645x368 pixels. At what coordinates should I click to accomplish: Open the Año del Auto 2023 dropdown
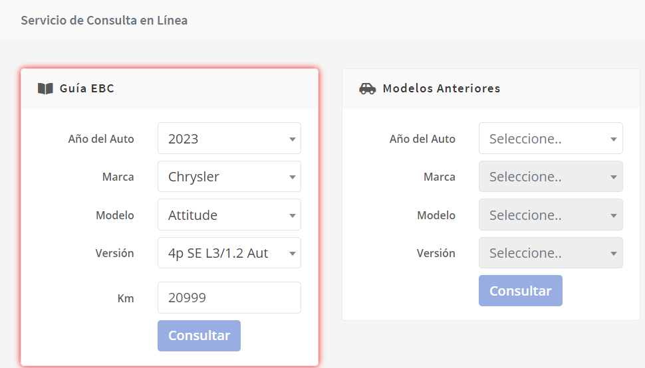point(229,139)
